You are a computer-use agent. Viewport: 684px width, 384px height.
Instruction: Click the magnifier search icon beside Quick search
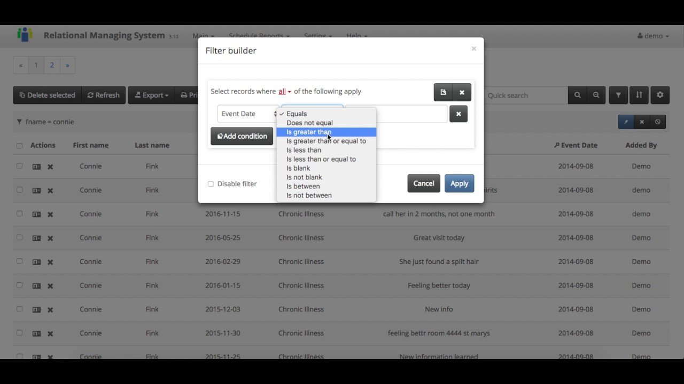(577, 95)
